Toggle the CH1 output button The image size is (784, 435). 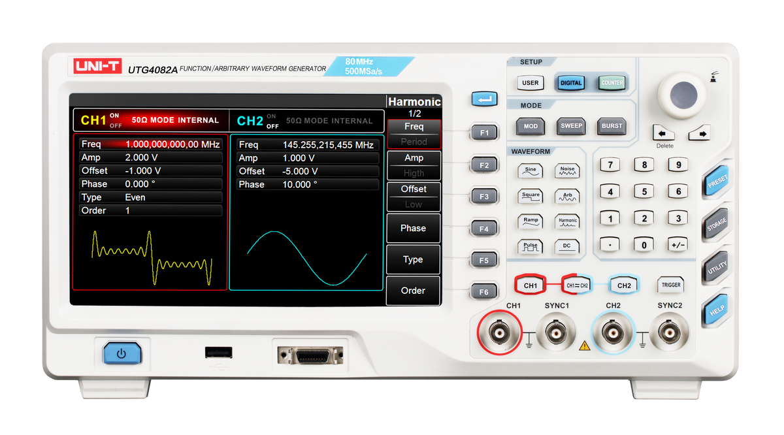tap(530, 285)
